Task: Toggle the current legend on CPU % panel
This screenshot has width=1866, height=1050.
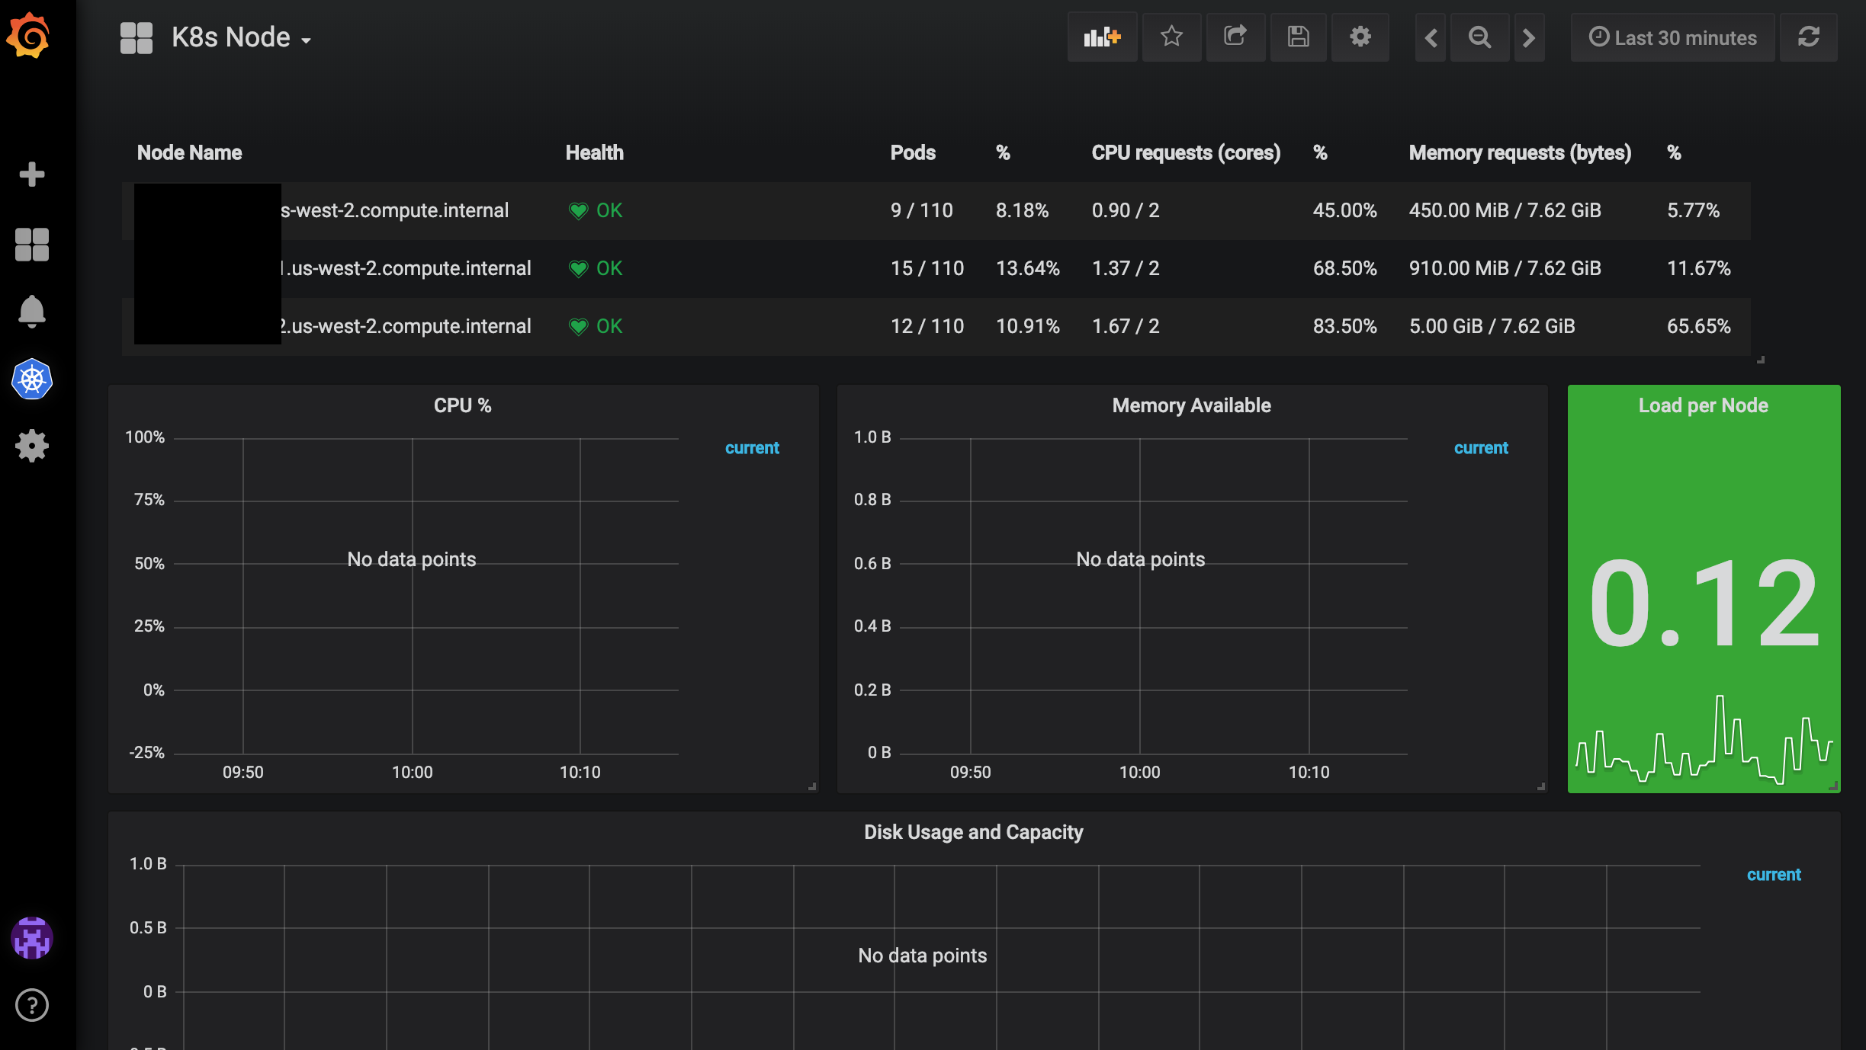Action: [752, 447]
